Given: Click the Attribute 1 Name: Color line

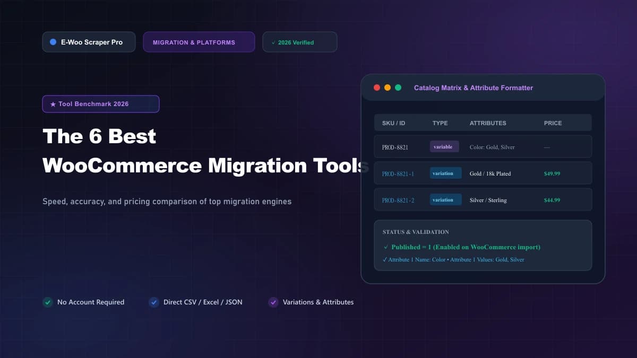Looking at the screenshot, I should click(x=453, y=259).
